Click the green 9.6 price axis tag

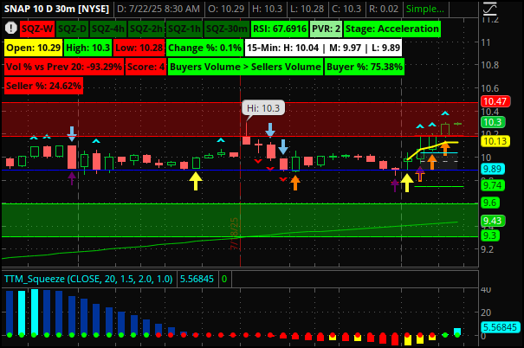pyautogui.click(x=490, y=203)
